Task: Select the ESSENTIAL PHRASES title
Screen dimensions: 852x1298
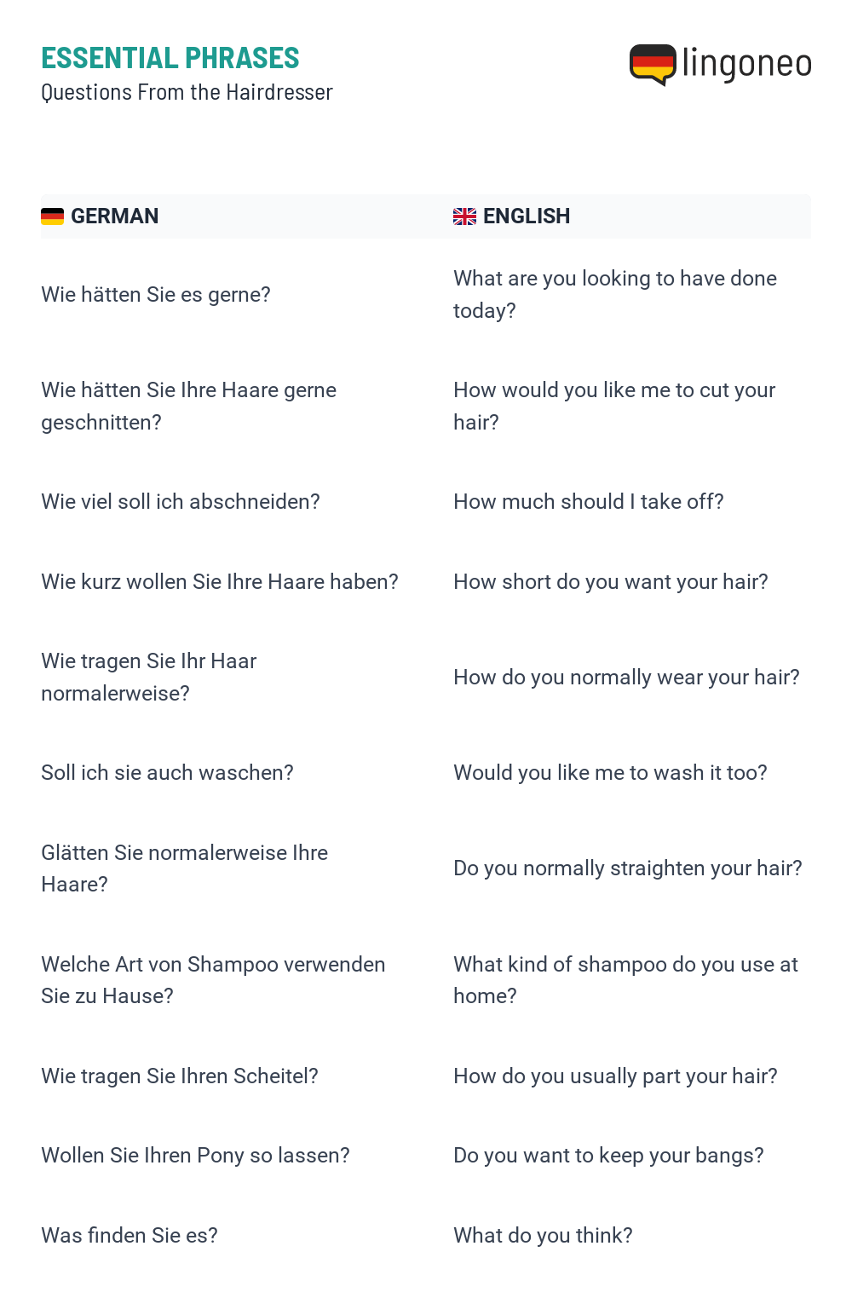Action: click(x=170, y=58)
